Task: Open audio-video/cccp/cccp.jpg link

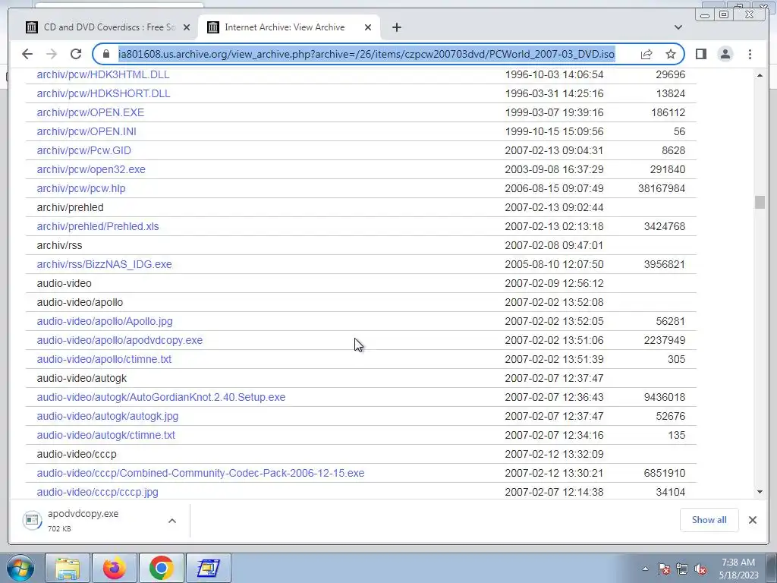Action: pos(98,492)
